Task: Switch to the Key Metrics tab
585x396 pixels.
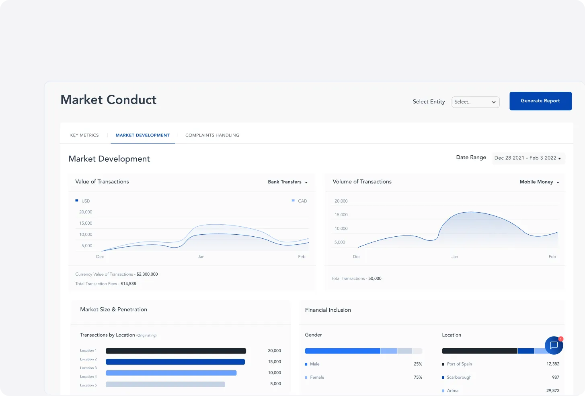Action: click(84, 135)
